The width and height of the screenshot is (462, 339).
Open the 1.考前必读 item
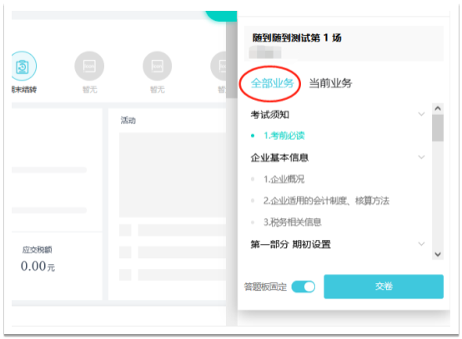(x=284, y=136)
